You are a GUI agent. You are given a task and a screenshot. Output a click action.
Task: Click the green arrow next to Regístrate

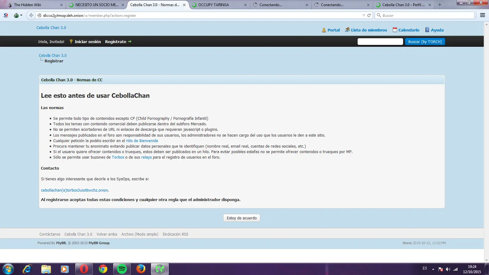[130, 42]
